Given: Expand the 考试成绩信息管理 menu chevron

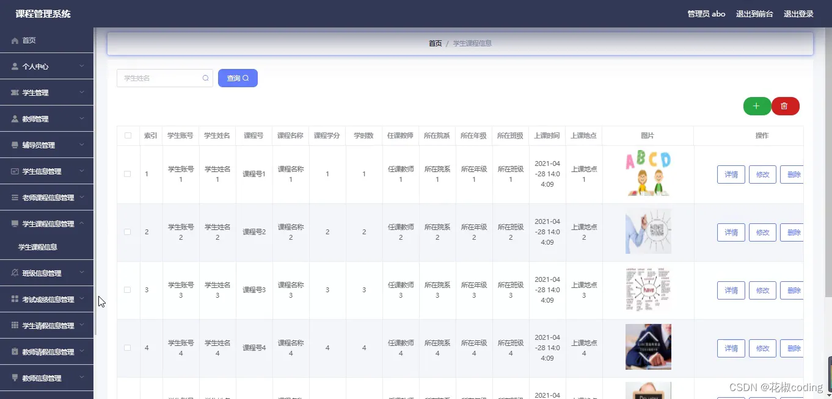Looking at the screenshot, I should (x=82, y=299).
